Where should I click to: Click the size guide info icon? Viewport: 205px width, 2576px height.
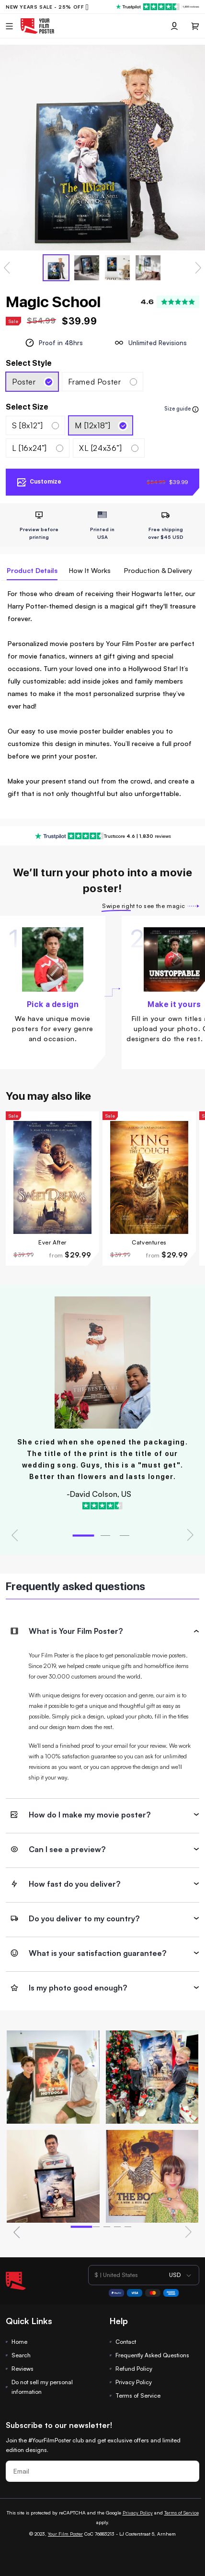[195, 409]
